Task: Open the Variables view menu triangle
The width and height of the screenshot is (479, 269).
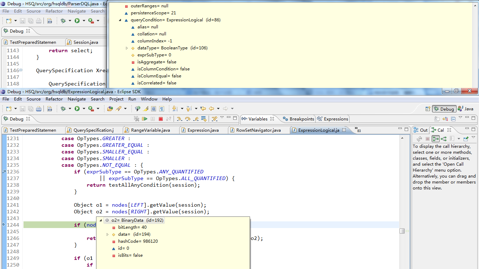Action: coord(460,117)
